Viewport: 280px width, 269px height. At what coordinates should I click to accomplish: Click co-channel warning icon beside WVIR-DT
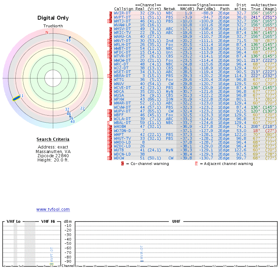click(x=111, y=13)
